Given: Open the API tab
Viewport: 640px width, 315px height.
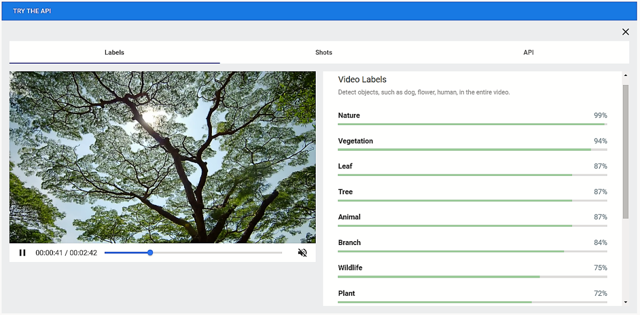Looking at the screenshot, I should coord(529,52).
